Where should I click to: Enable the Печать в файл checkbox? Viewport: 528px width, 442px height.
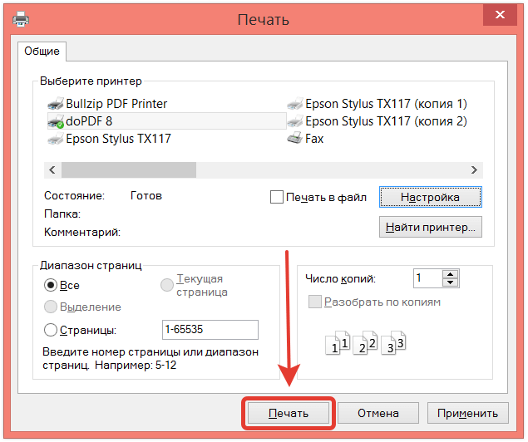277,197
